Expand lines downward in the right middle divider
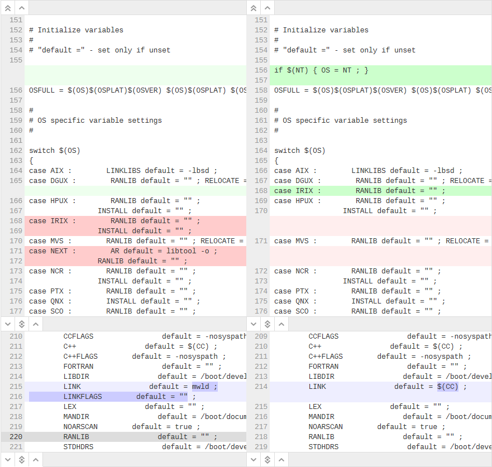The image size is (492, 467). (254, 324)
